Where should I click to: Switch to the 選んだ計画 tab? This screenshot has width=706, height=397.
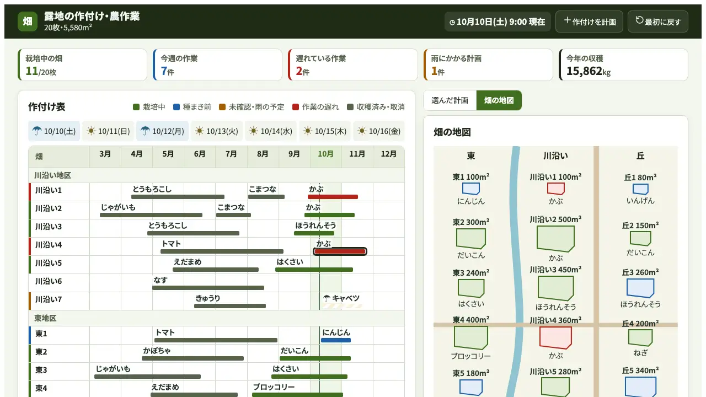coord(450,100)
